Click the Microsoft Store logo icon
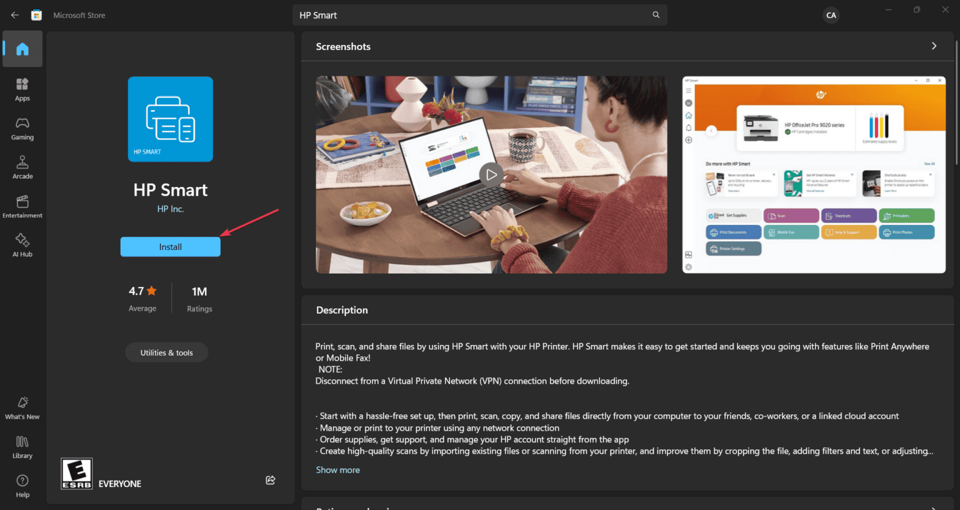Viewport: 960px width, 510px height. tap(37, 15)
